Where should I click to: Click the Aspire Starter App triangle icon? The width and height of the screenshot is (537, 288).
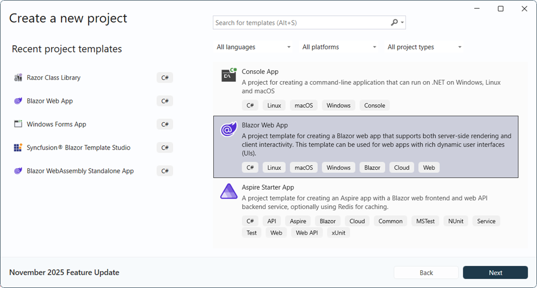click(229, 191)
